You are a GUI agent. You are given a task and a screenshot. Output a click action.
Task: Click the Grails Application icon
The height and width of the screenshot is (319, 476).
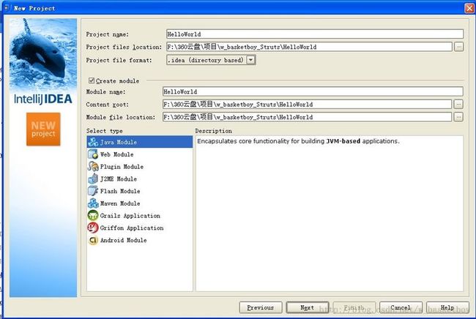[x=93, y=215]
